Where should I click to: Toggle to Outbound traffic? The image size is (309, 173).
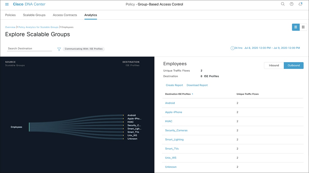pyautogui.click(x=294, y=65)
